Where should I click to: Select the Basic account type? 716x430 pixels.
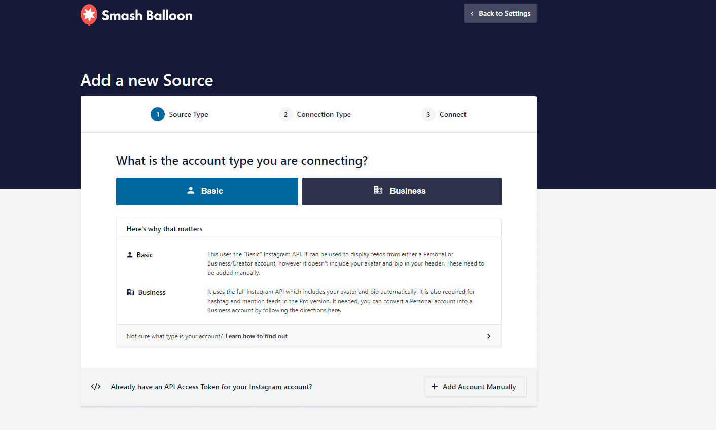pos(207,191)
